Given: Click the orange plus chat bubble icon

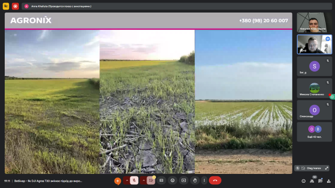Looking at the screenshot, I should point(117,181).
